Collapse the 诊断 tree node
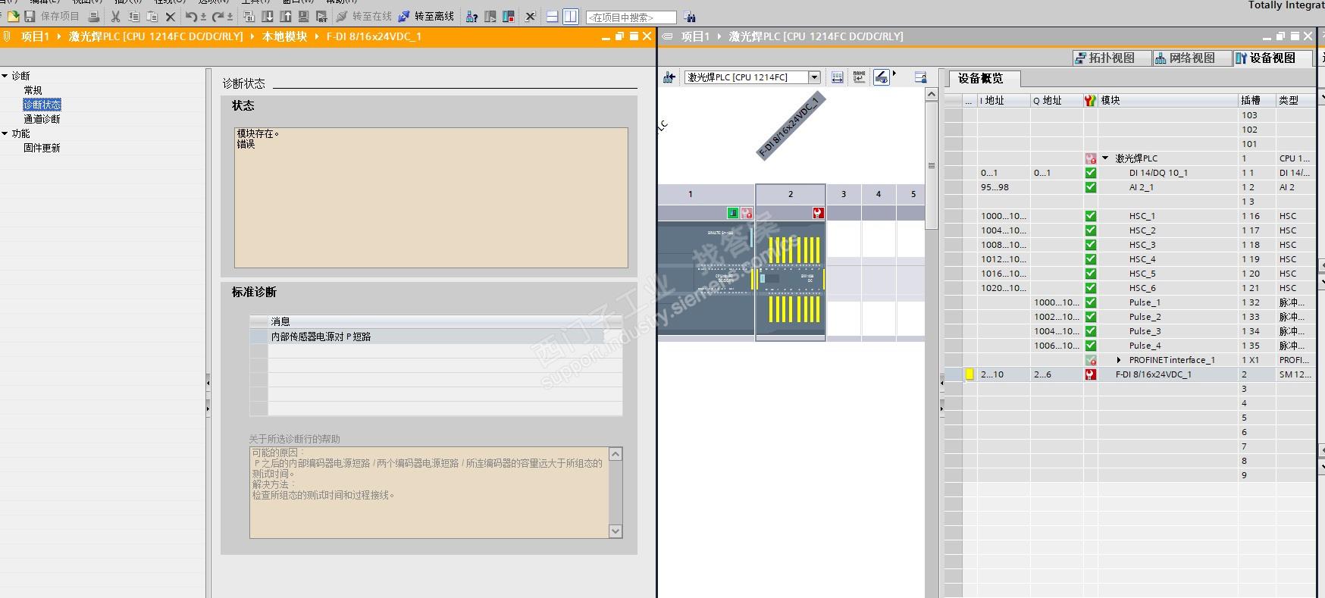Image resolution: width=1325 pixels, height=598 pixels. (x=5, y=76)
